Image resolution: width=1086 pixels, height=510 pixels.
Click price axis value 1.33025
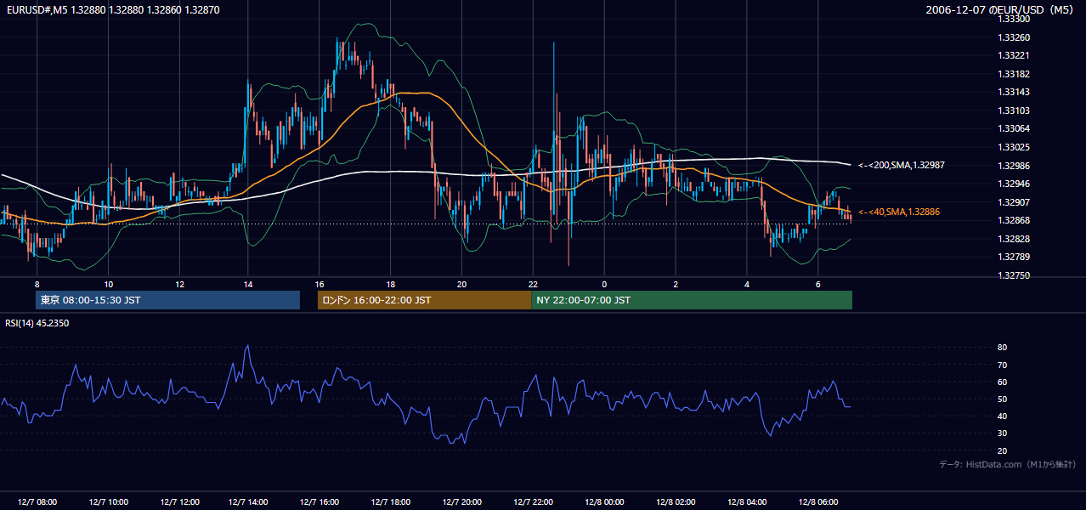1015,148
